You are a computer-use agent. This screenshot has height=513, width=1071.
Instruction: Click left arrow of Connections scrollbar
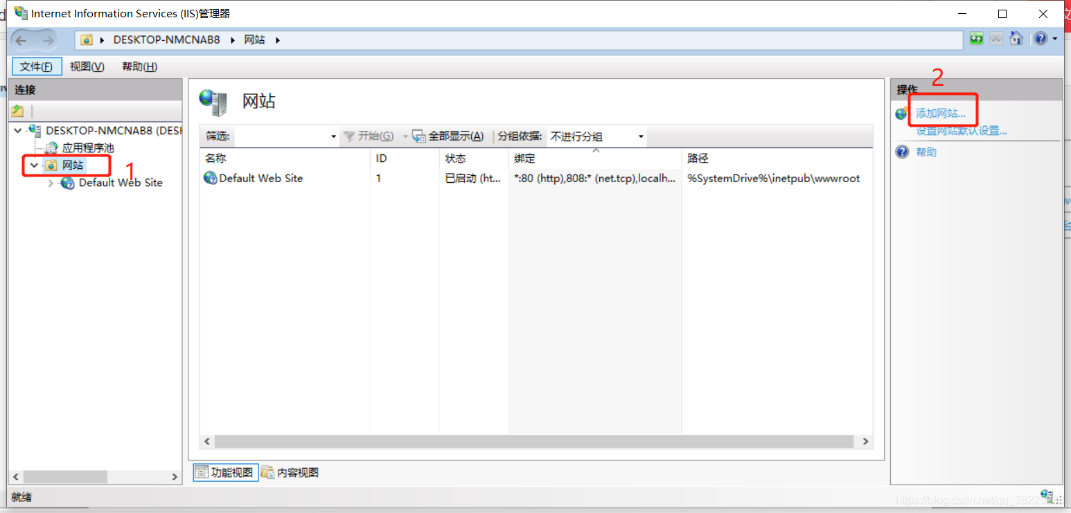(x=17, y=477)
